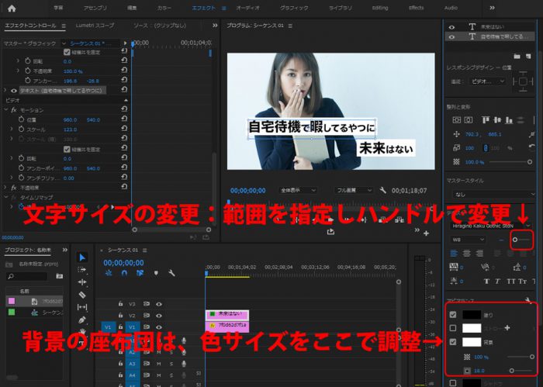Open Pin To ビデオ dropdown
This screenshot has width=543, height=387.
coord(488,81)
